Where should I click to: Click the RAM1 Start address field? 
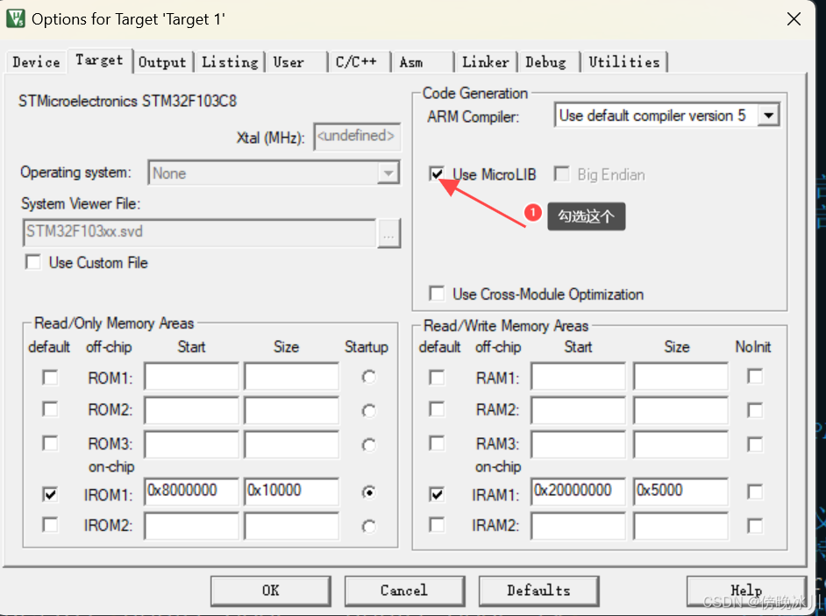[x=578, y=376]
